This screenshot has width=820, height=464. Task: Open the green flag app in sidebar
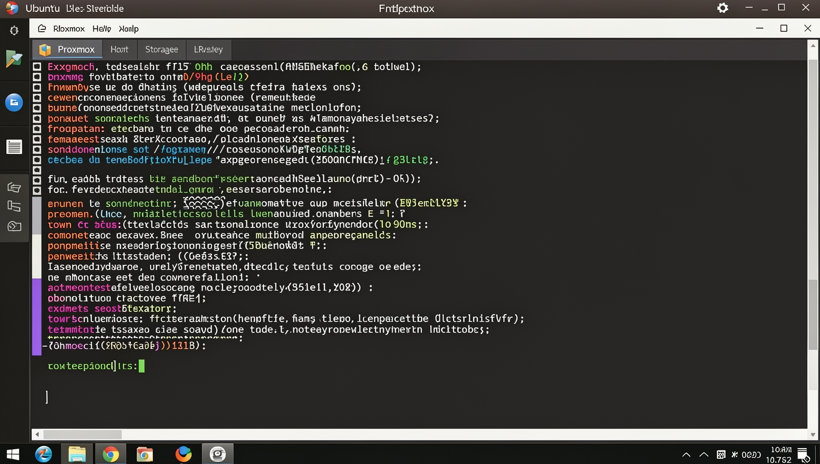coord(14,59)
